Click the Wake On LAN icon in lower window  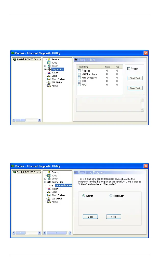49,195
